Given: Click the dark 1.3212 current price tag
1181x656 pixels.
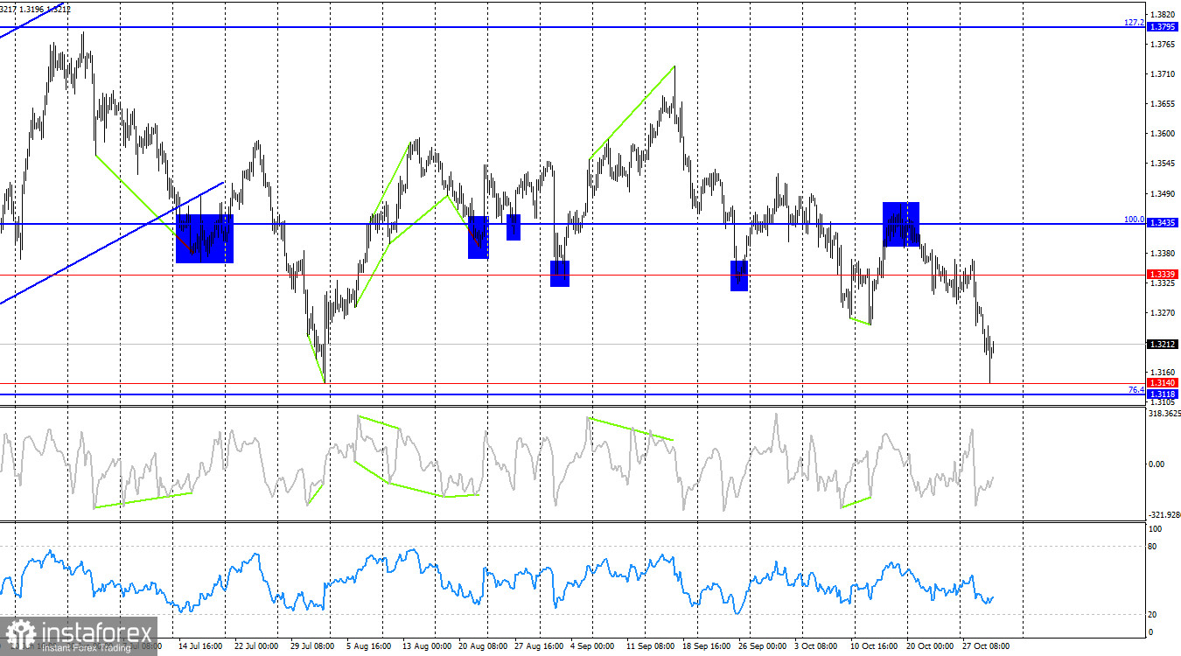Looking at the screenshot, I should [x=1164, y=345].
